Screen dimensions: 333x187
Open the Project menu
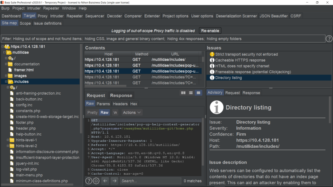point(18,8)
